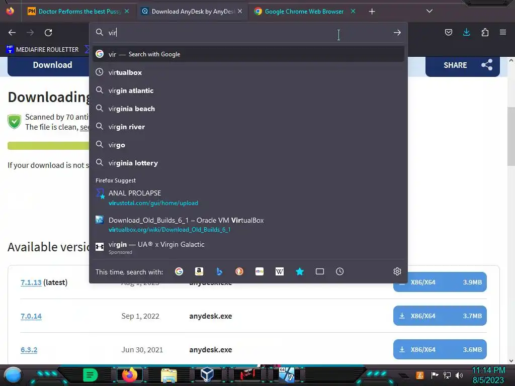Viewport: 515px width, 386px height.
Task: Search open tabs with the tabs icon
Action: point(319,271)
